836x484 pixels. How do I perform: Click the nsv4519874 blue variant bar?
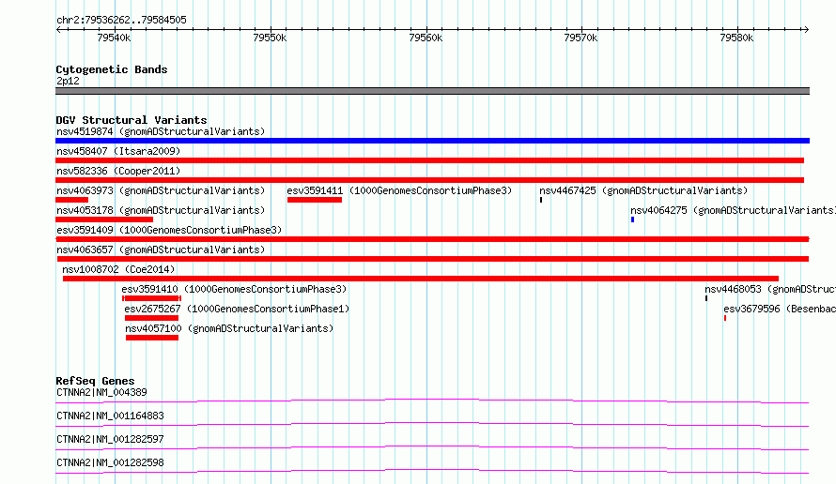click(432, 141)
